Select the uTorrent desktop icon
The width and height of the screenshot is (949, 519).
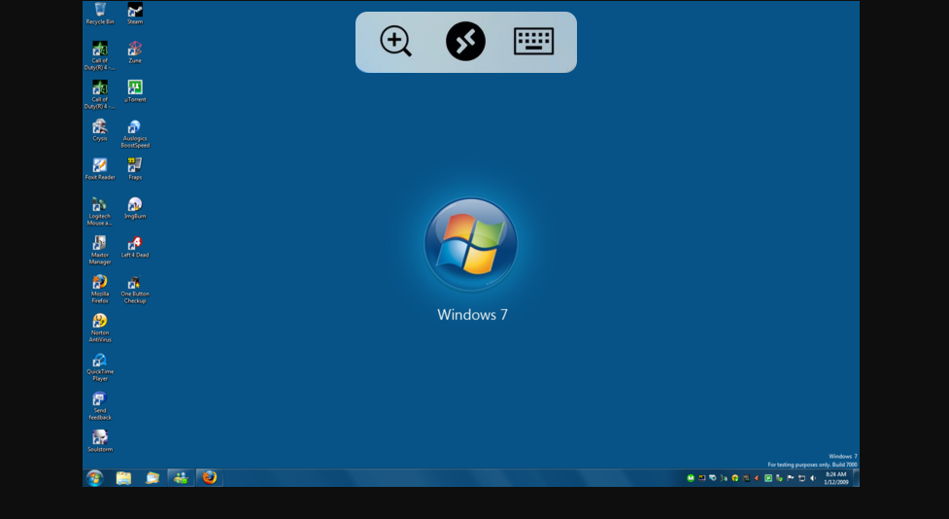(x=135, y=88)
